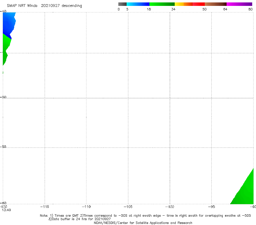Click the word 'descending' in the title
The width and height of the screenshot is (256, 225).
pyautogui.click(x=72, y=6)
